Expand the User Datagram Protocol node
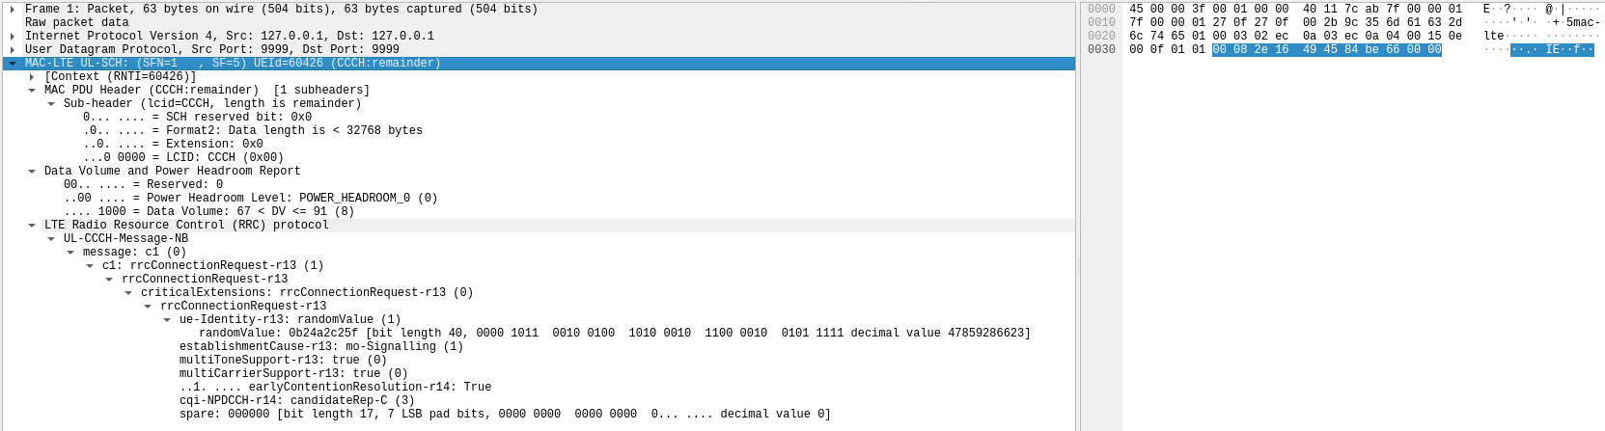1605x431 pixels. click(x=13, y=50)
